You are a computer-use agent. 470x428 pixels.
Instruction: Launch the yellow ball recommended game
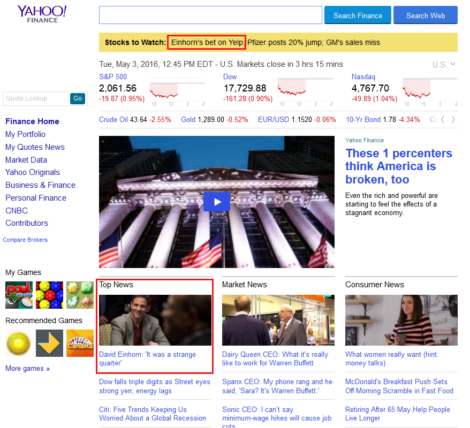coord(19,343)
